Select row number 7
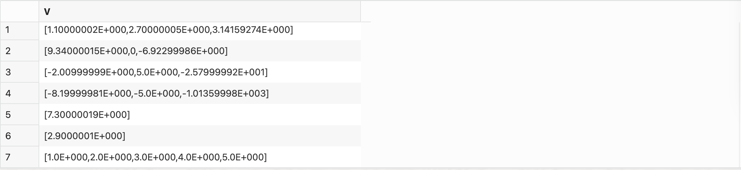The width and height of the screenshot is (741, 170). [20, 157]
